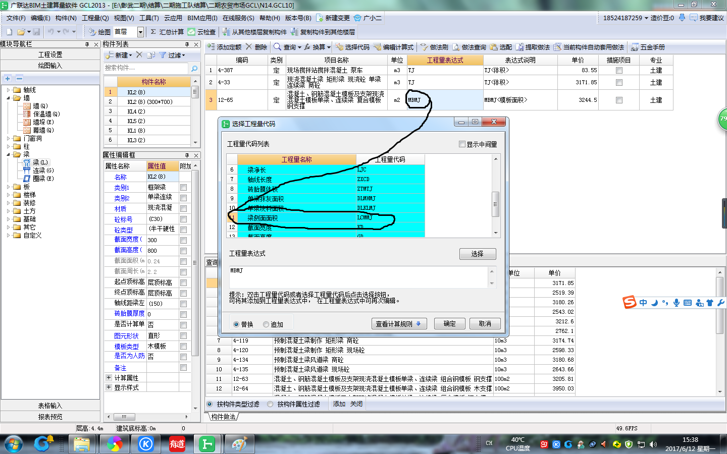Click 做法查询 method query icon
The image size is (727, 454).
pyautogui.click(x=456, y=47)
